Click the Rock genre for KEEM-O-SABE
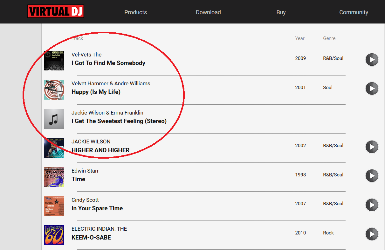385x250 pixels. [328, 233]
